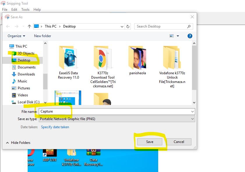Click the Save button
245x172 pixels.
(149, 142)
